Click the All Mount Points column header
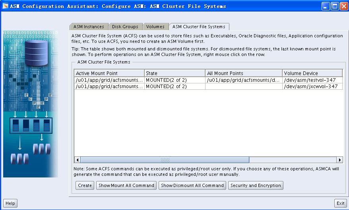 point(244,73)
